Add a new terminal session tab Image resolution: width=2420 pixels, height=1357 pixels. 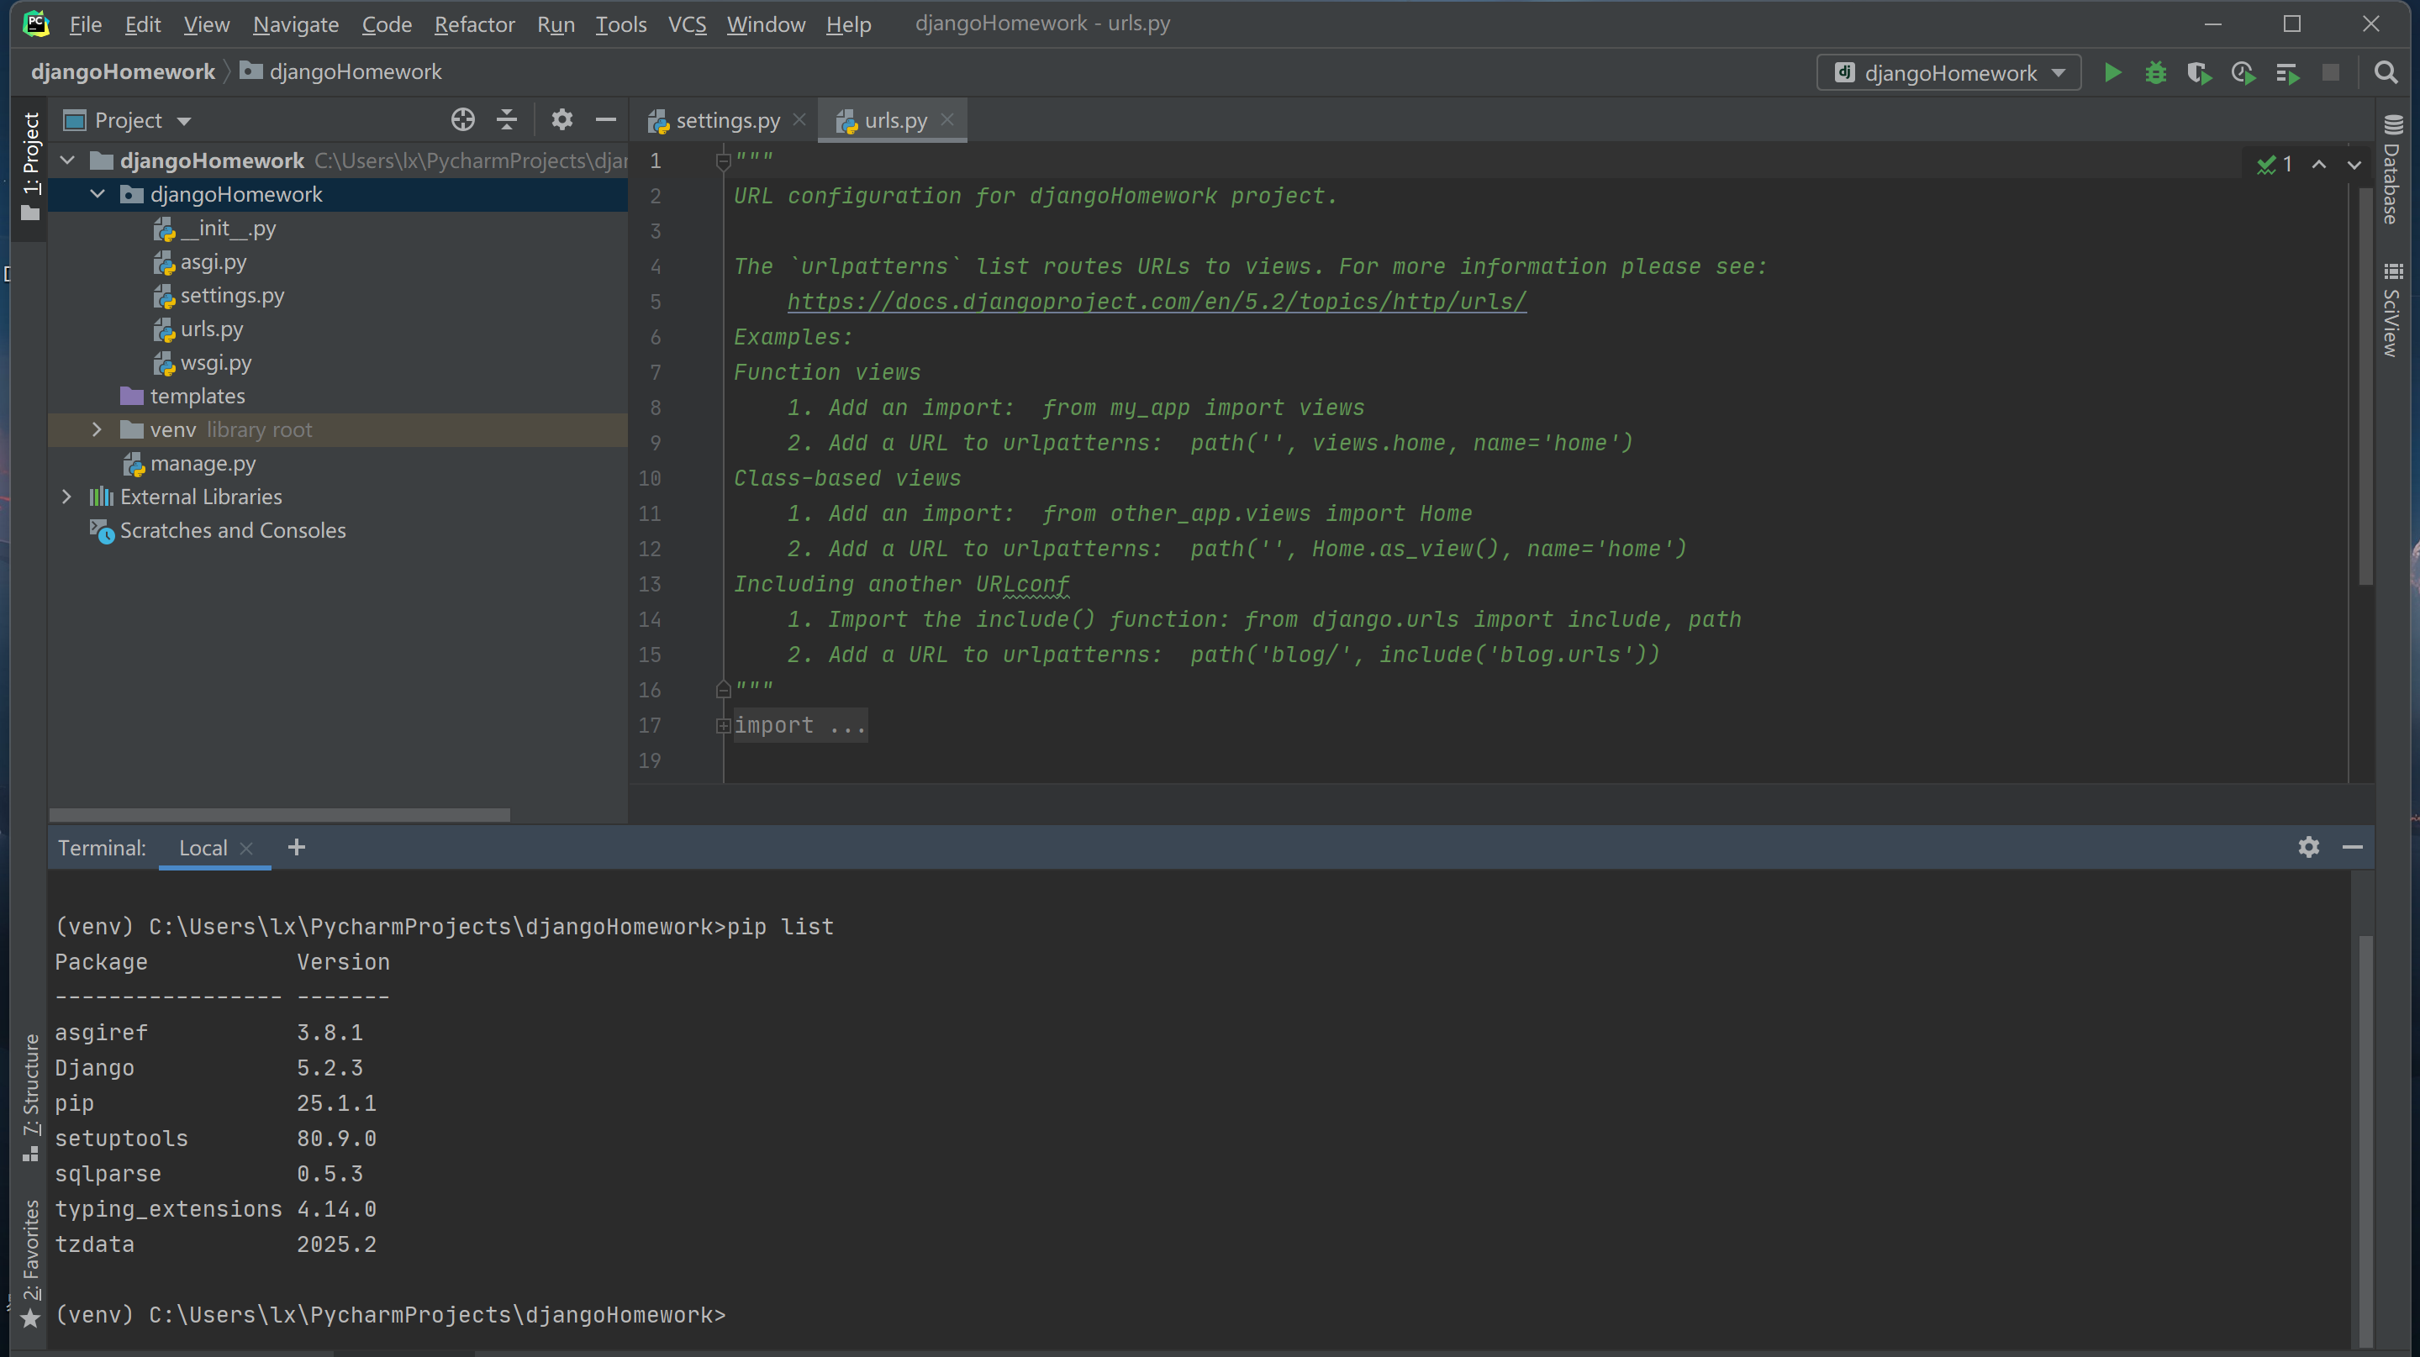[x=297, y=847]
